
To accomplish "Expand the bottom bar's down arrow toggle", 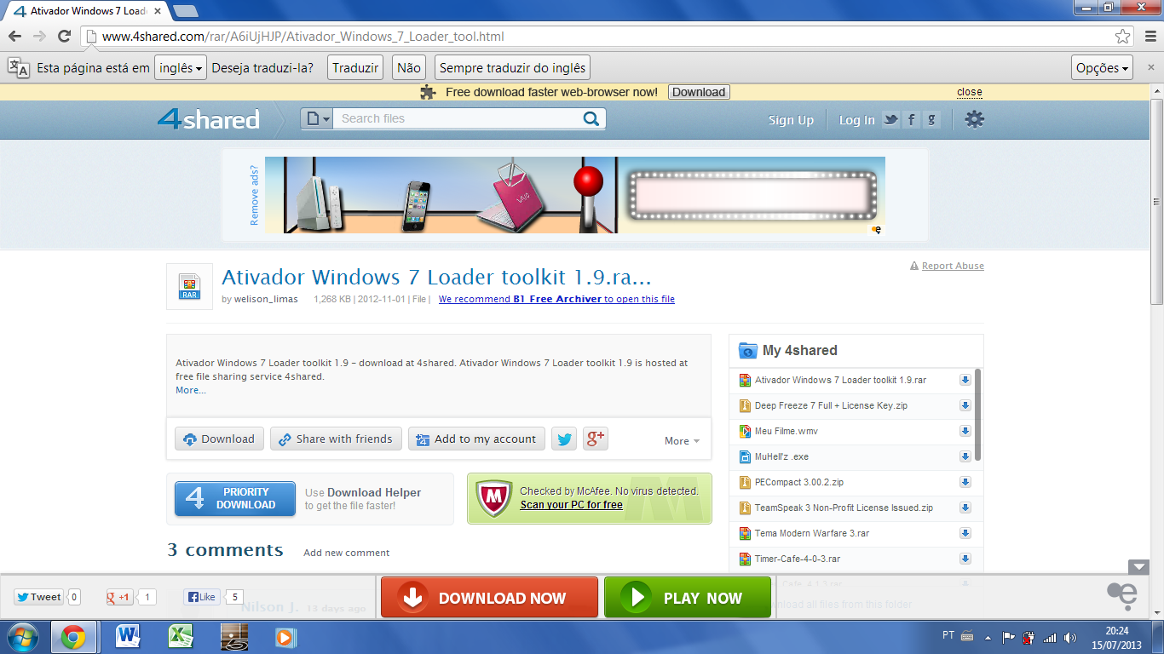I will 1138,567.
